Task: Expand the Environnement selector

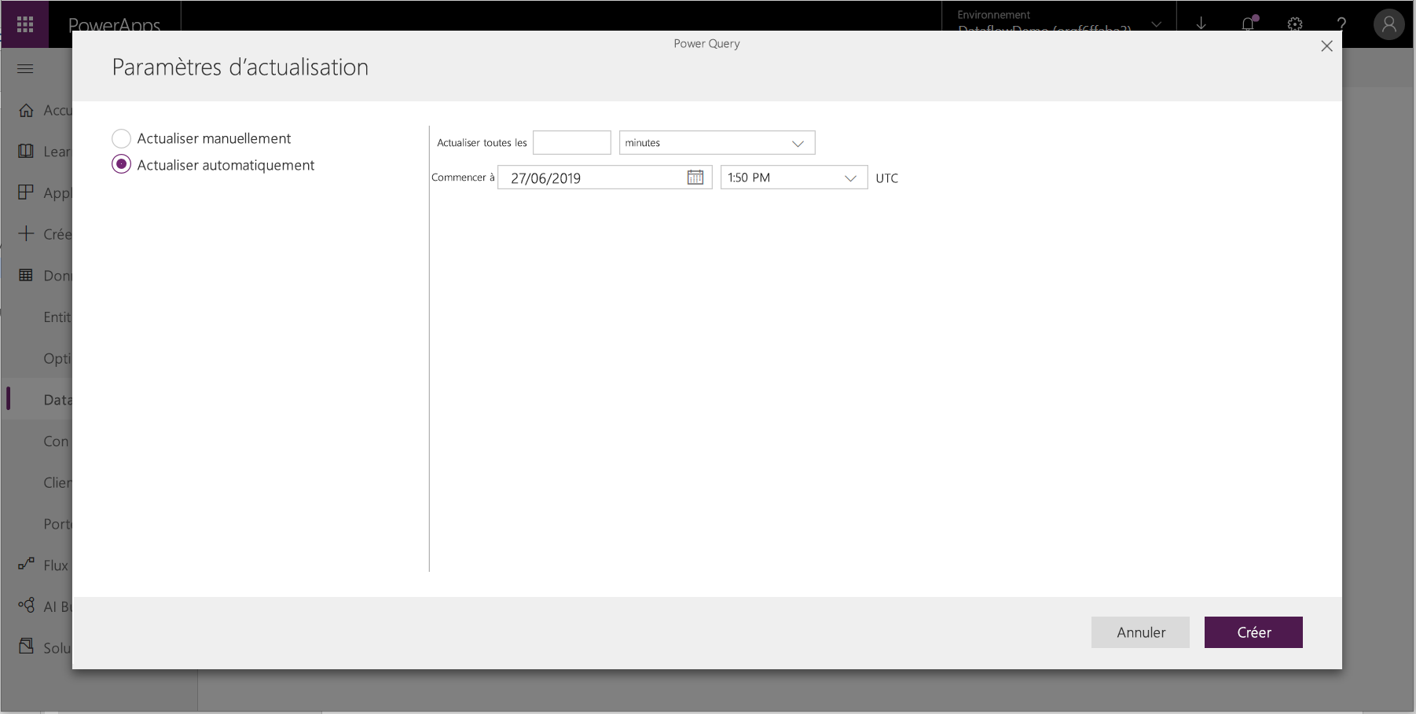Action: tap(1156, 24)
